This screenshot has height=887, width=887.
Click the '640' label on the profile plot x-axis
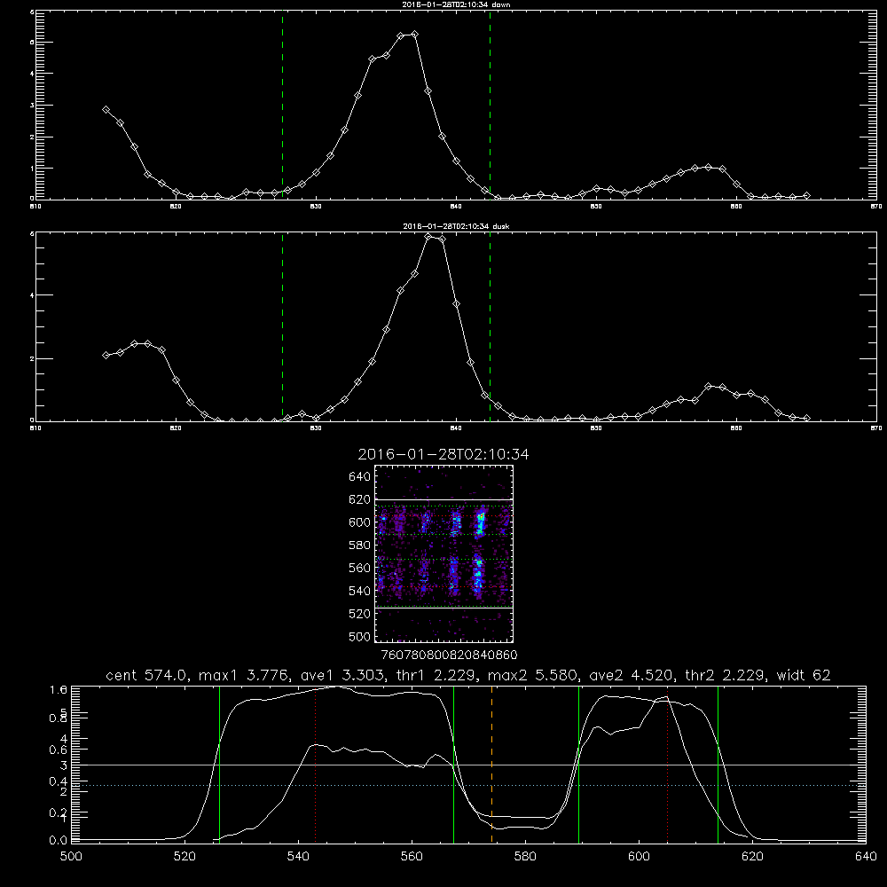866,857
